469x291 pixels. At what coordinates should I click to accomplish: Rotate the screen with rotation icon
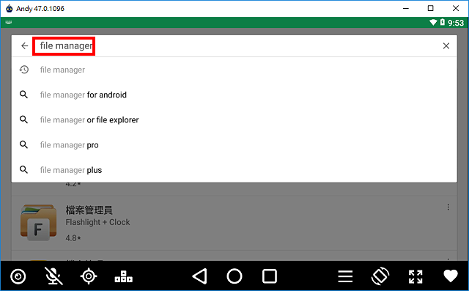380,276
